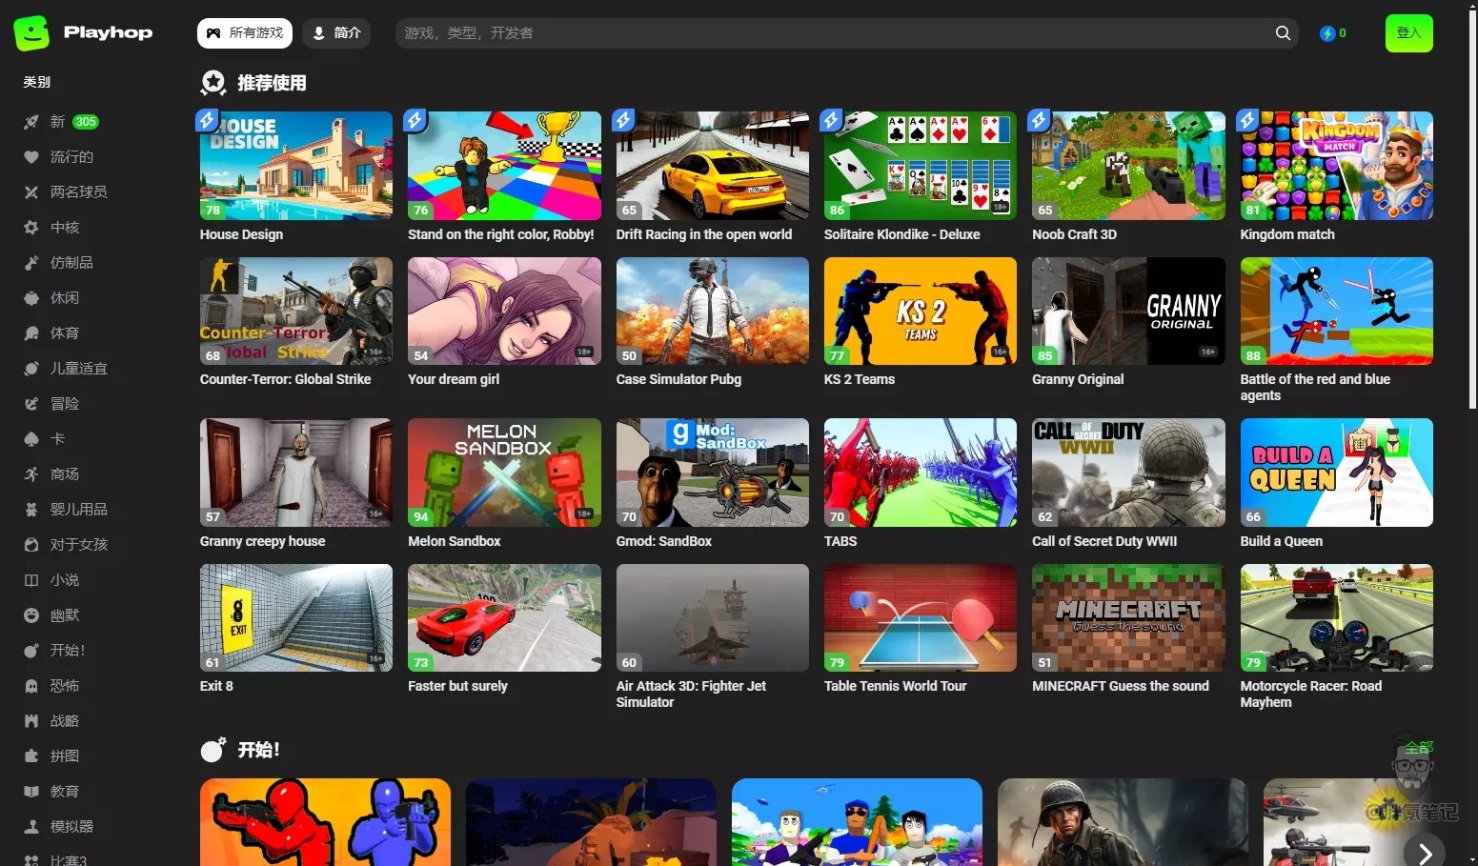Open the 简介 tab
The height and width of the screenshot is (866, 1478).
point(336,33)
